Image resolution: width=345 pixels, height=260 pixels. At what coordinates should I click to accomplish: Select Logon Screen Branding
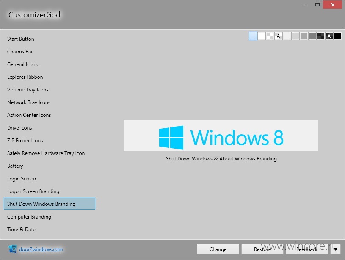33,191
